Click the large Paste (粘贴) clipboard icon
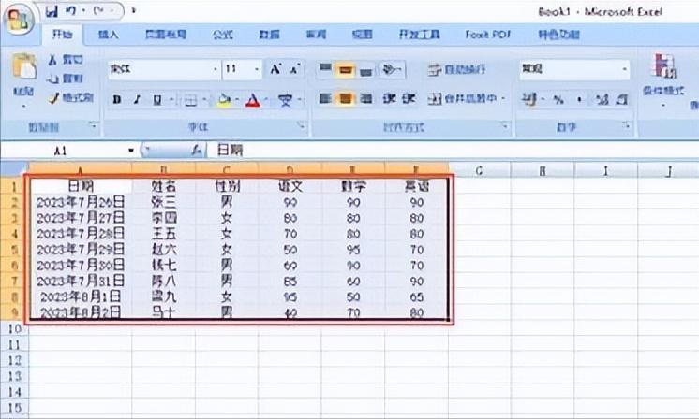Viewport: 699px width, 419px height. click(x=24, y=66)
